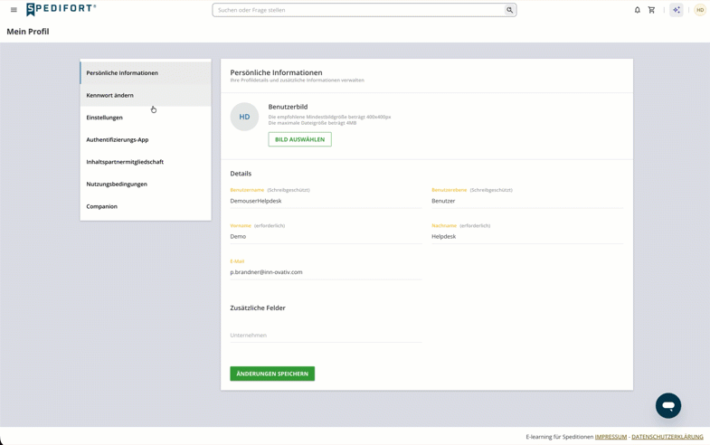Screen dimensions: 710x445
Task: Open the IMPRESSUM link
Action: coord(611,437)
